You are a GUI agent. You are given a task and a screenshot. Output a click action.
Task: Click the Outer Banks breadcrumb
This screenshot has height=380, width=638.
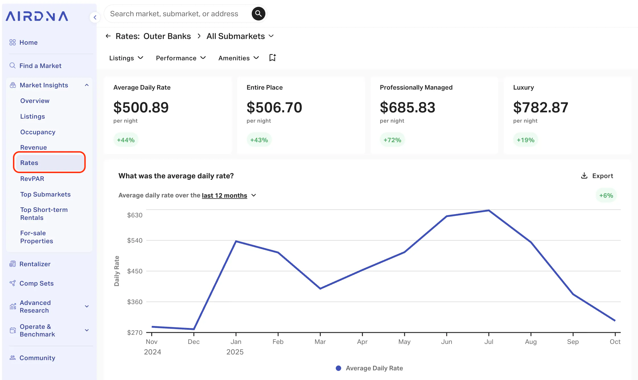click(167, 36)
